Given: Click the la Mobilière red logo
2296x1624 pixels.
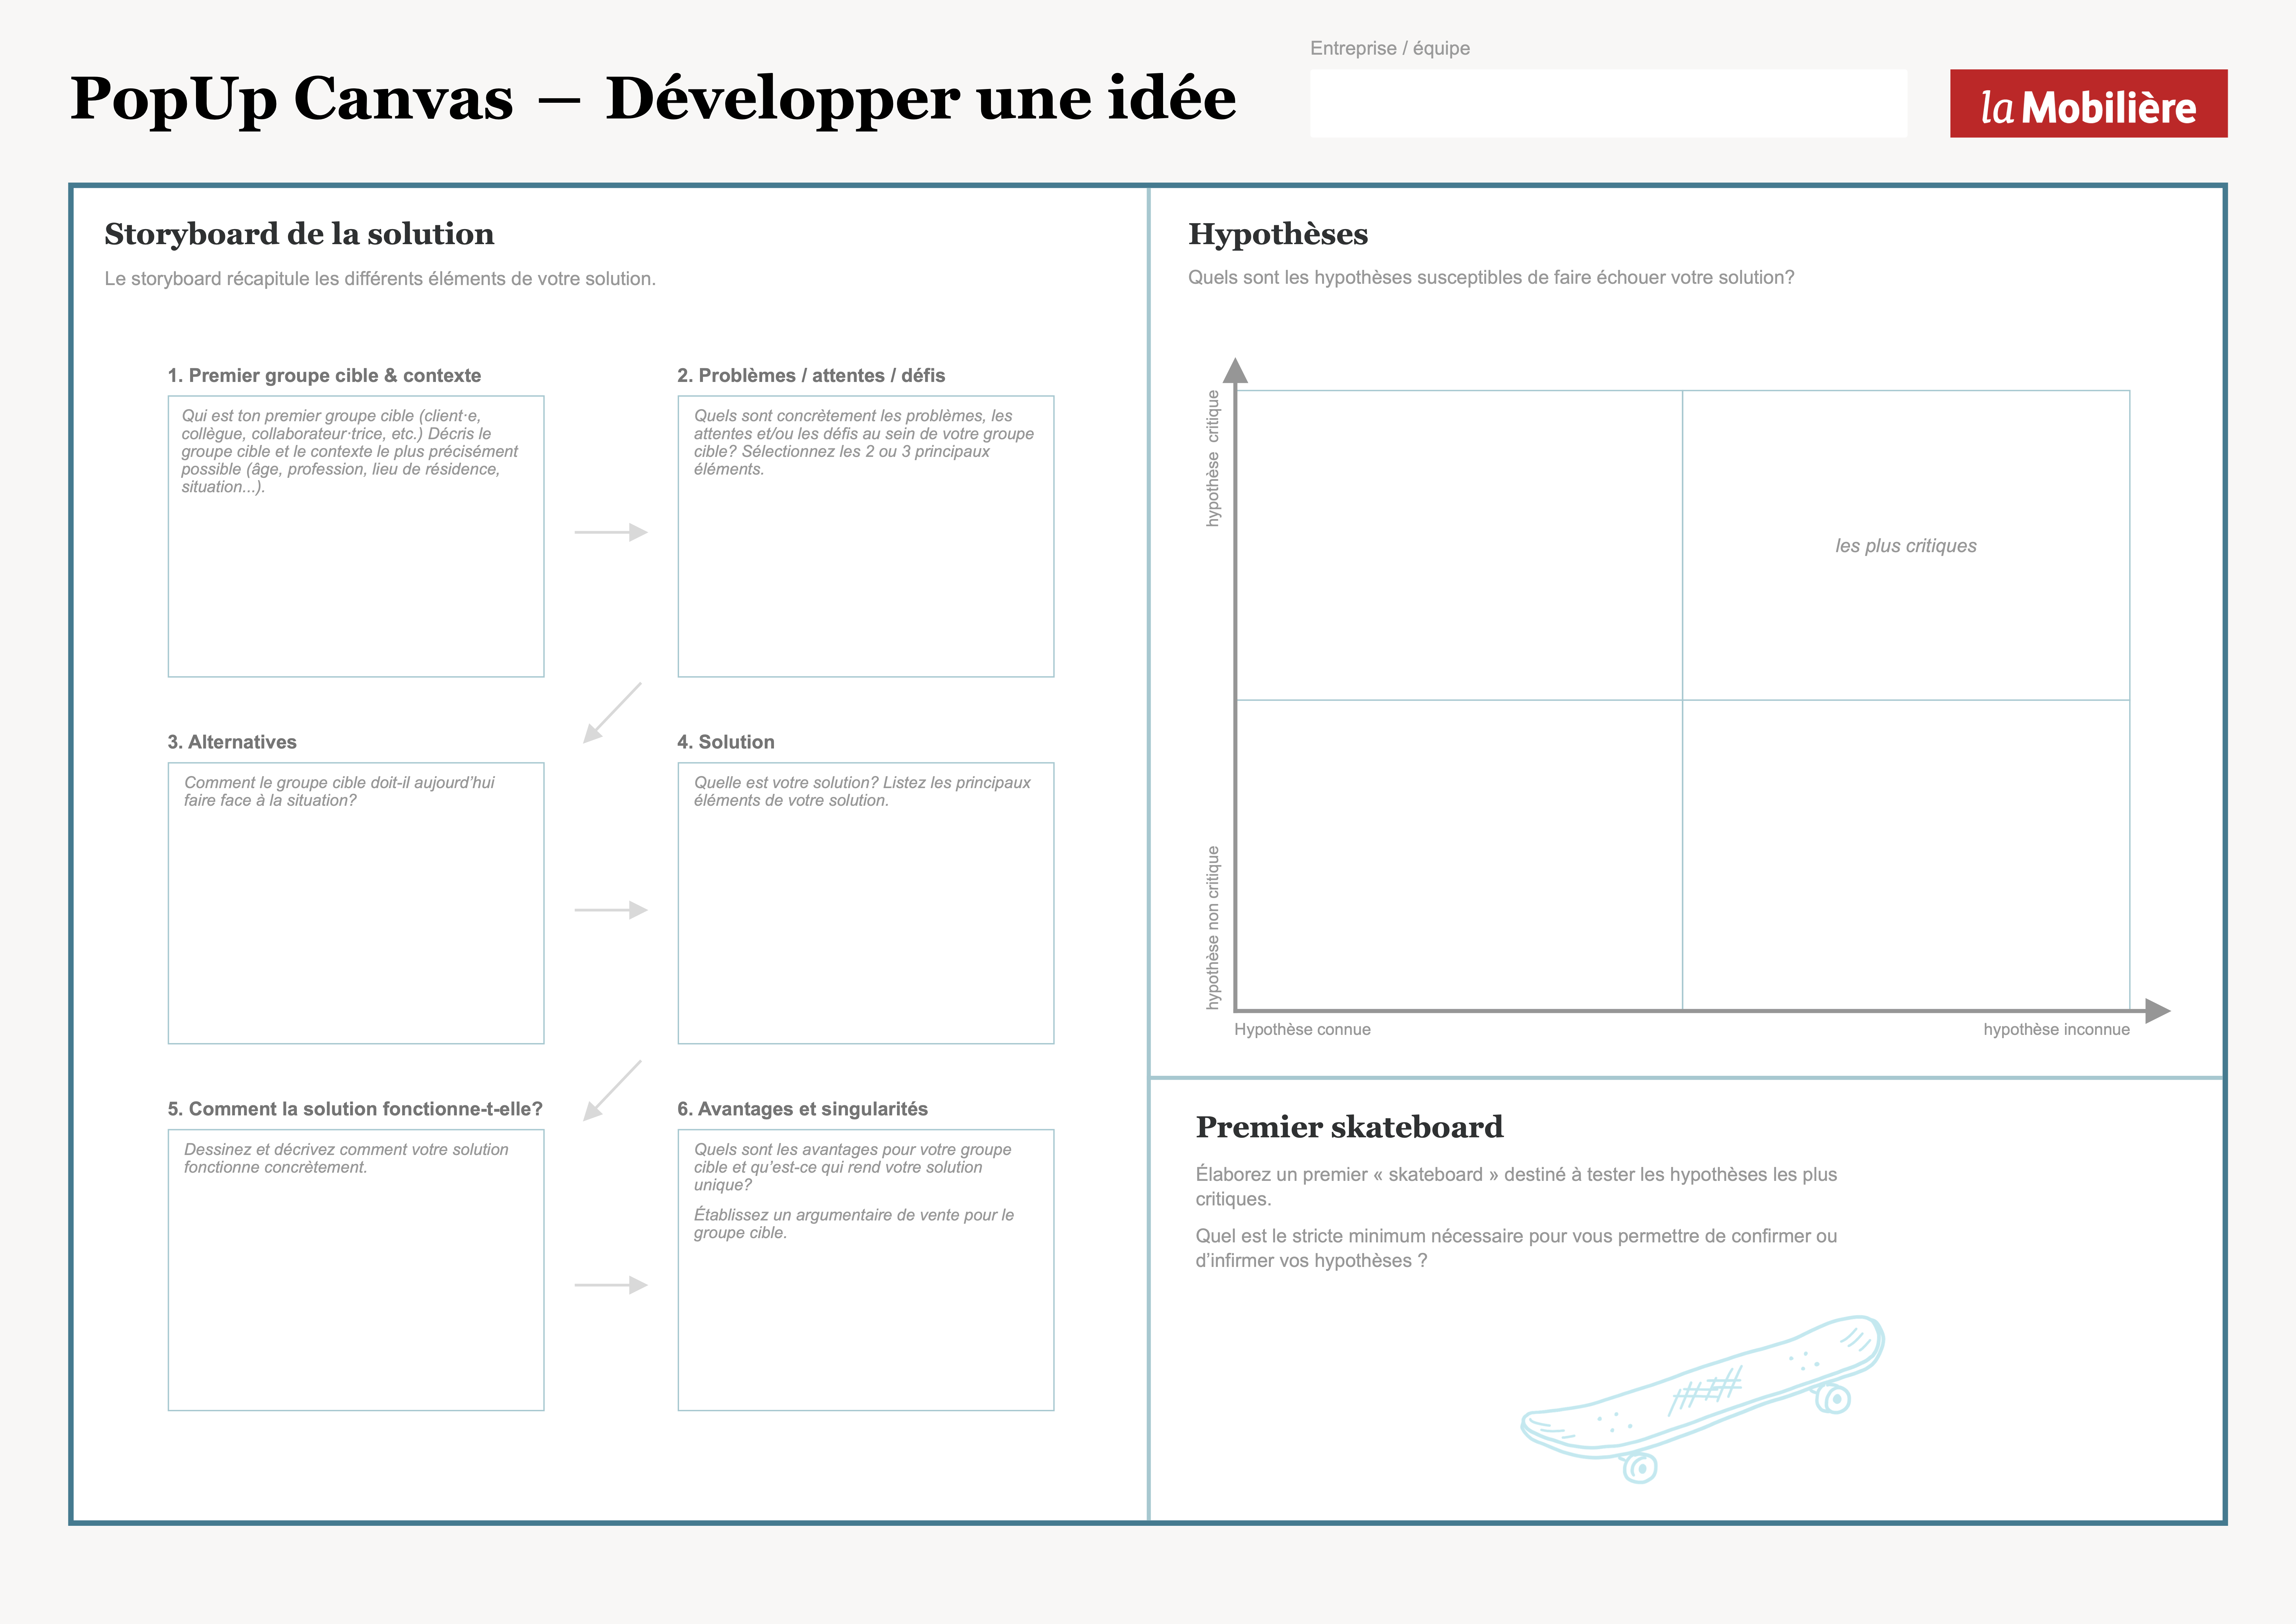Looking at the screenshot, I should tap(2088, 104).
